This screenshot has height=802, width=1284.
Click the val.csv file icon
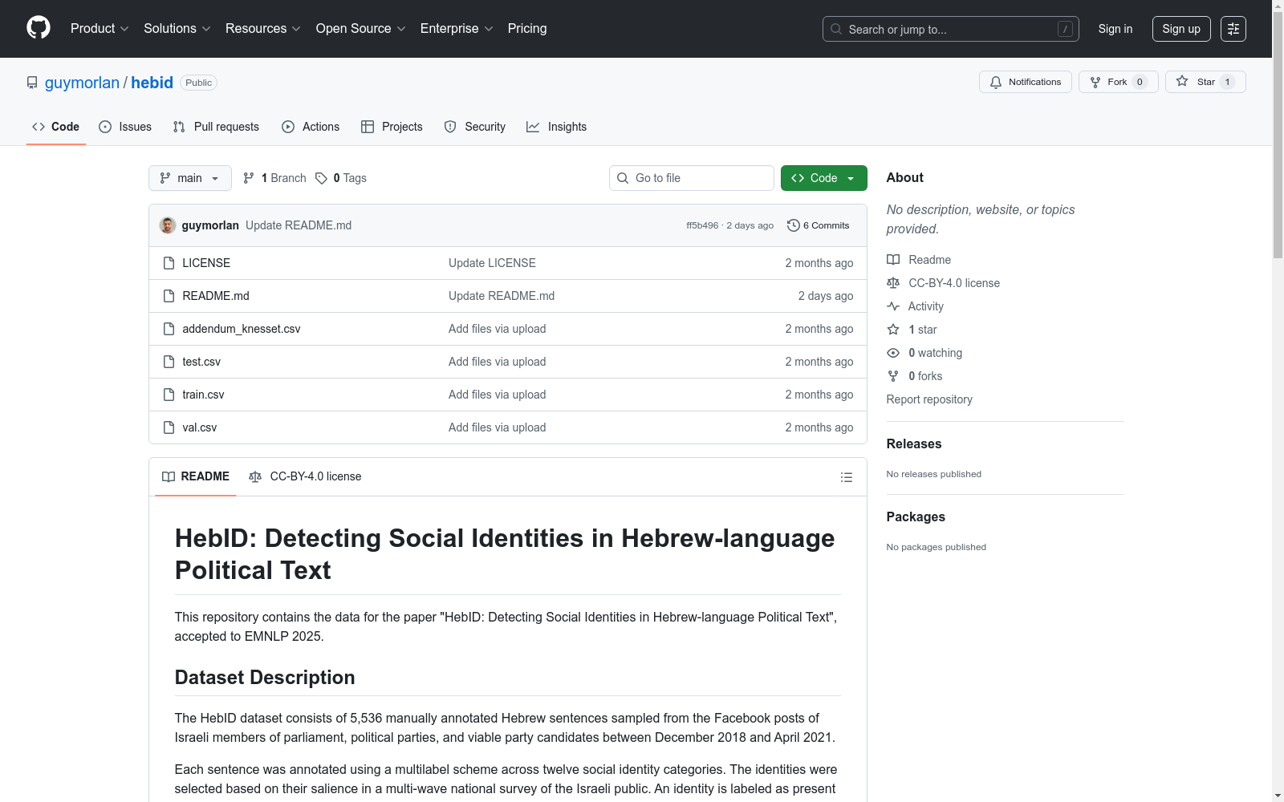(169, 427)
